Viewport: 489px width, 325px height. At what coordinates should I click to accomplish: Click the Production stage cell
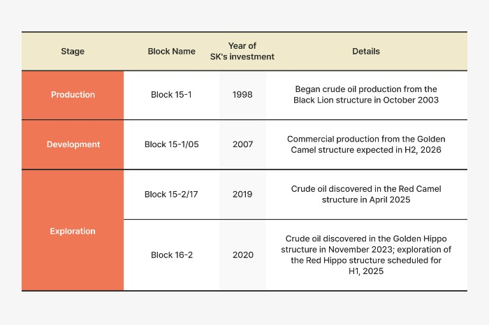click(x=73, y=95)
